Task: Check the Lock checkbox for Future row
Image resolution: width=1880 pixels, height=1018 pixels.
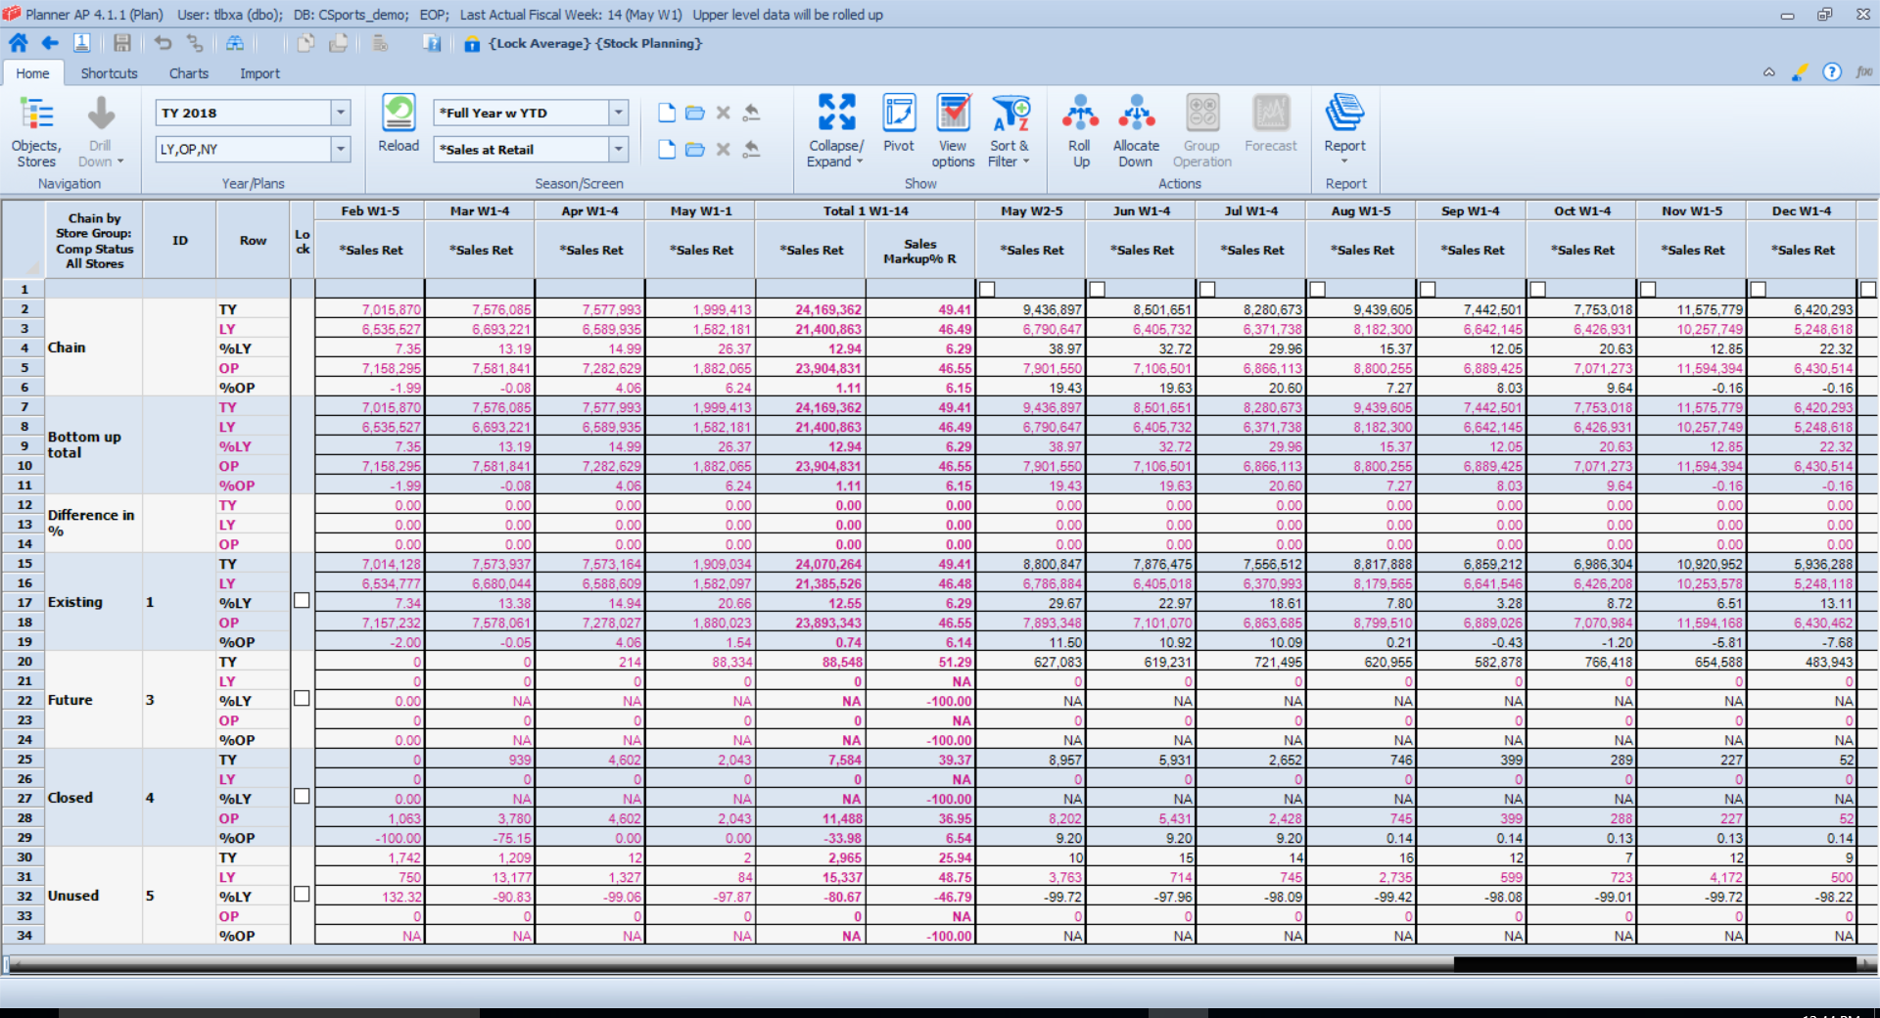Action: coord(302,699)
